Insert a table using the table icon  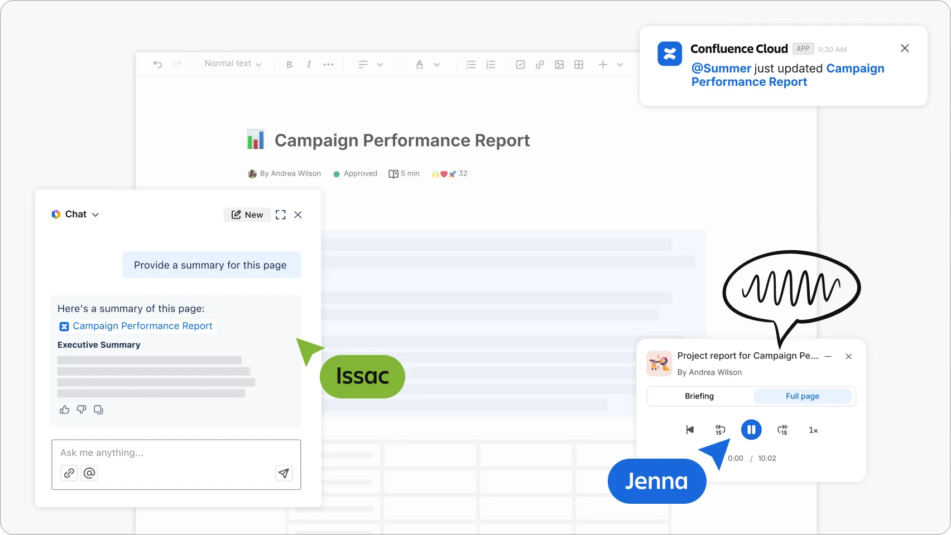click(579, 65)
